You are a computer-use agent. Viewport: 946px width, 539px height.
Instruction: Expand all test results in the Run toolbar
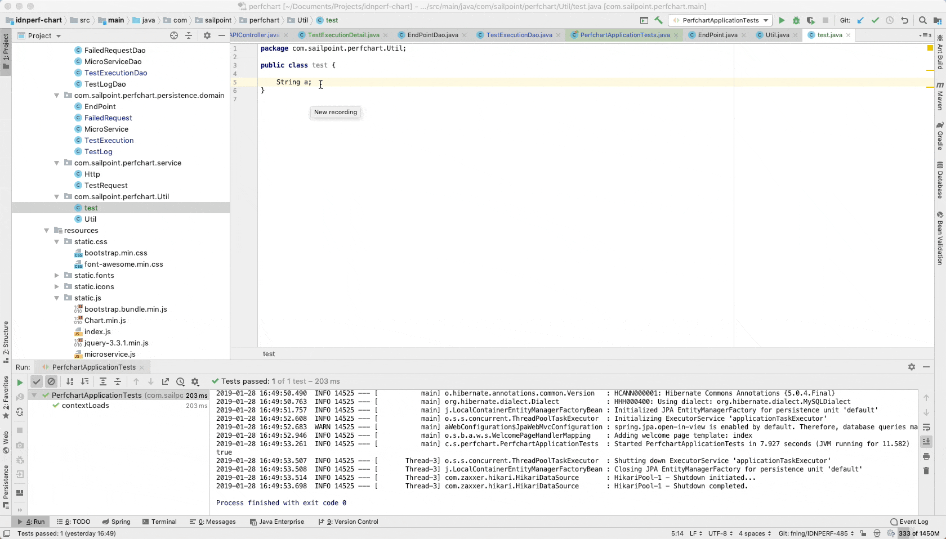pos(103,381)
